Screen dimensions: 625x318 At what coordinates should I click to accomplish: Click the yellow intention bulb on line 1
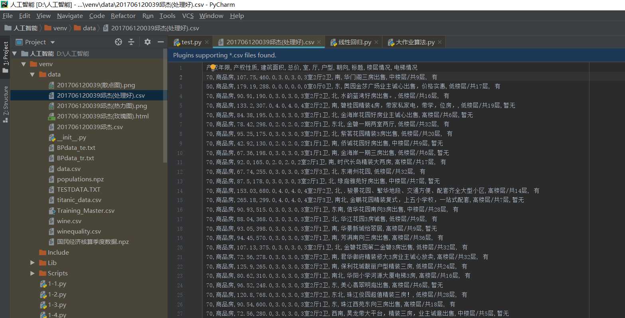[x=213, y=67]
